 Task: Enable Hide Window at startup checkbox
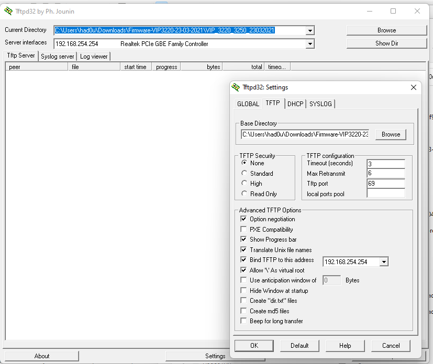pyautogui.click(x=243, y=290)
